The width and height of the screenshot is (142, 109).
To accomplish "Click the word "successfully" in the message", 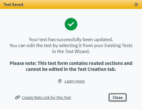I will pos(69,40).
